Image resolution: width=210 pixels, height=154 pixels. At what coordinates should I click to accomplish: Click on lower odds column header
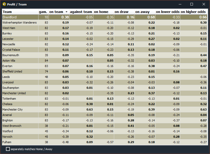pos(167,12)
